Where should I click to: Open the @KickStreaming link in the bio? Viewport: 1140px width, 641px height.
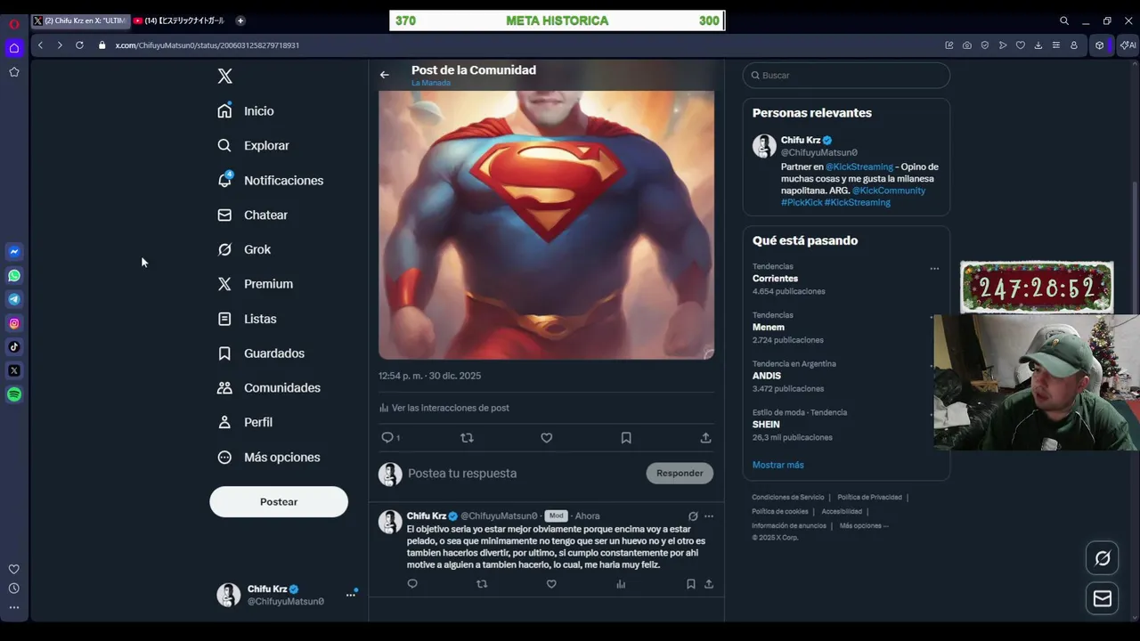[x=859, y=166]
